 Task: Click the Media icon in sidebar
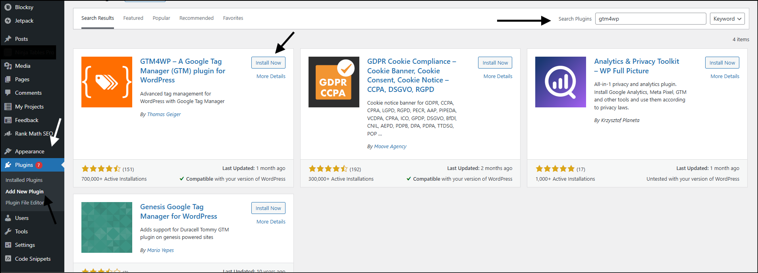tap(8, 66)
